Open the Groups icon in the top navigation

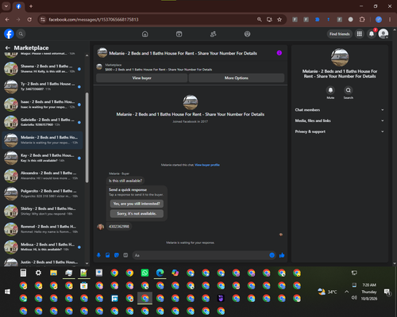[x=247, y=34]
